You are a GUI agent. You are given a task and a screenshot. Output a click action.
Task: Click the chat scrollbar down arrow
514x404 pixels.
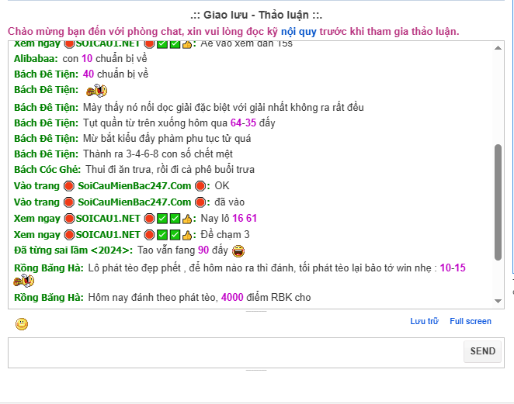pyautogui.click(x=498, y=301)
